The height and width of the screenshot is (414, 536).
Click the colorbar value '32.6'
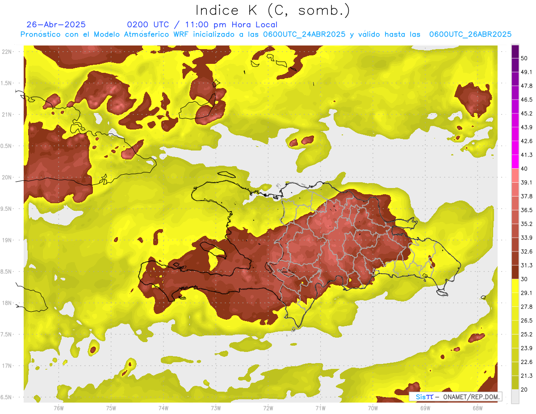(527, 251)
